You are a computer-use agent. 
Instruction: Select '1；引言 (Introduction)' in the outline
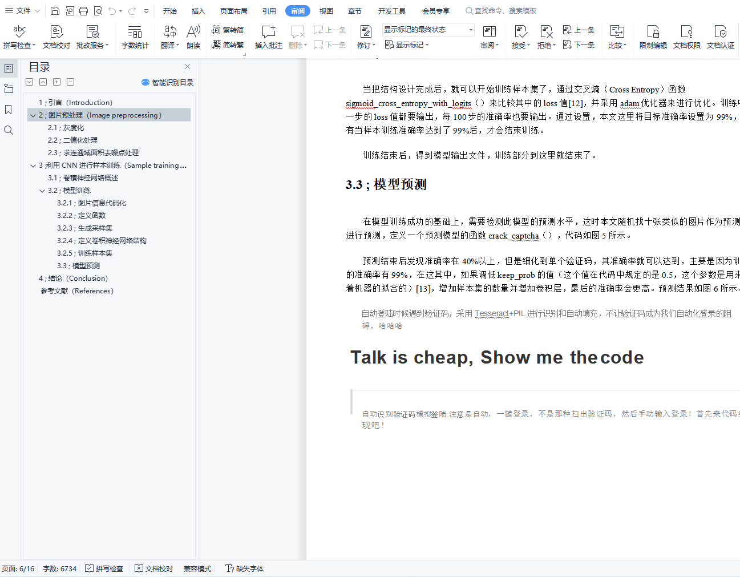pos(75,103)
